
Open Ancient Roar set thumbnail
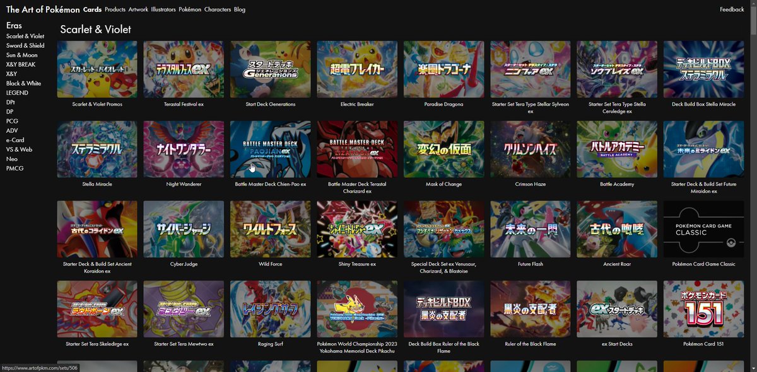click(x=617, y=229)
